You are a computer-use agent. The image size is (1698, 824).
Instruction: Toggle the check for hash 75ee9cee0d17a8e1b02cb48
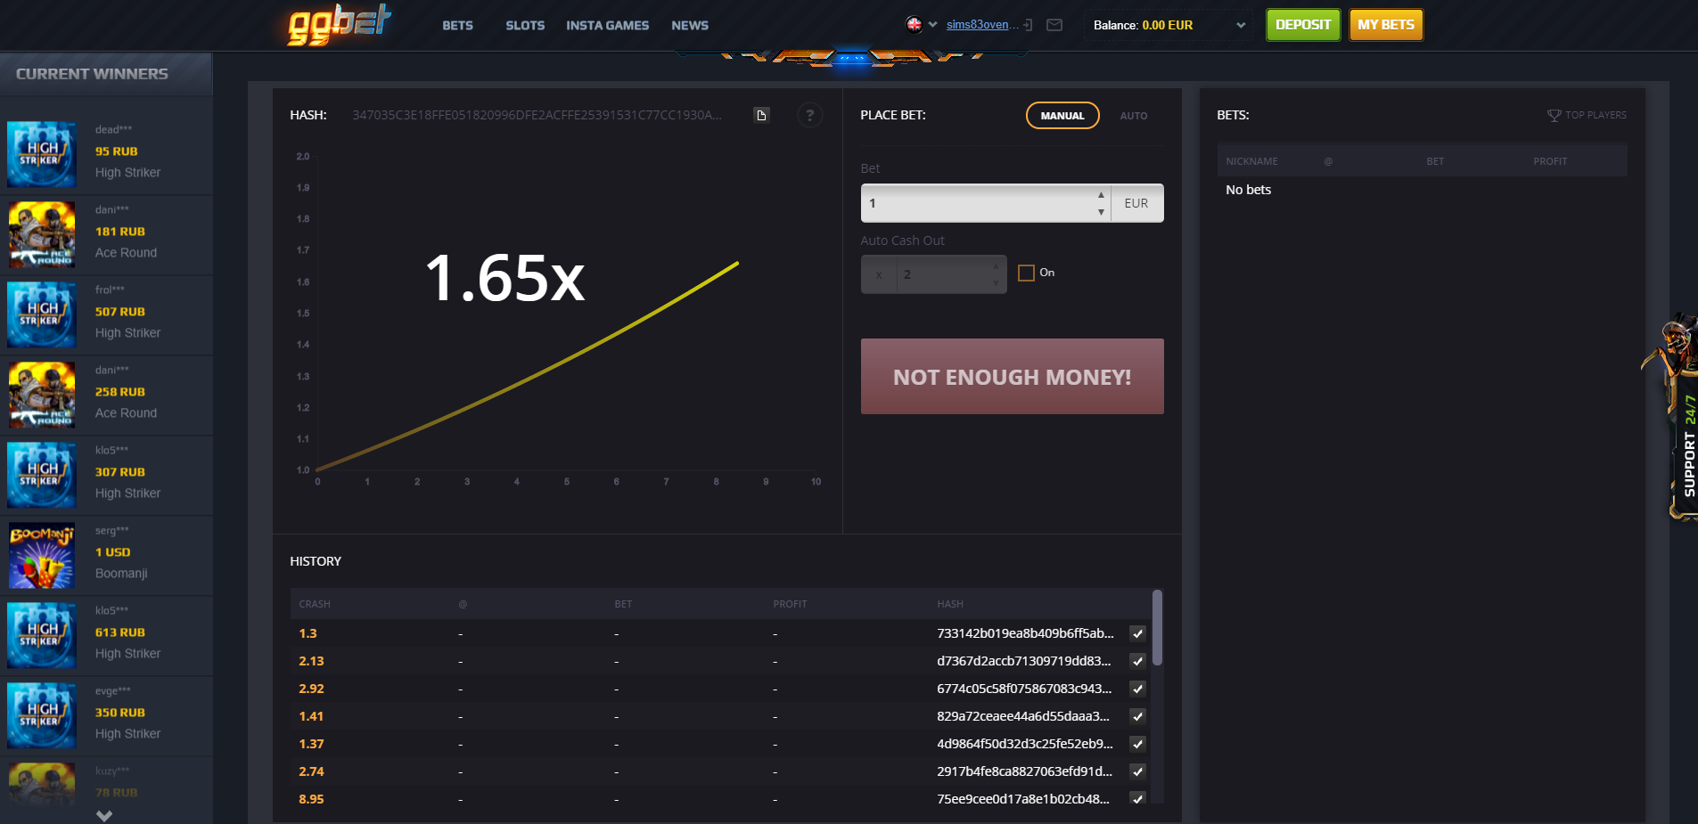(x=1137, y=799)
